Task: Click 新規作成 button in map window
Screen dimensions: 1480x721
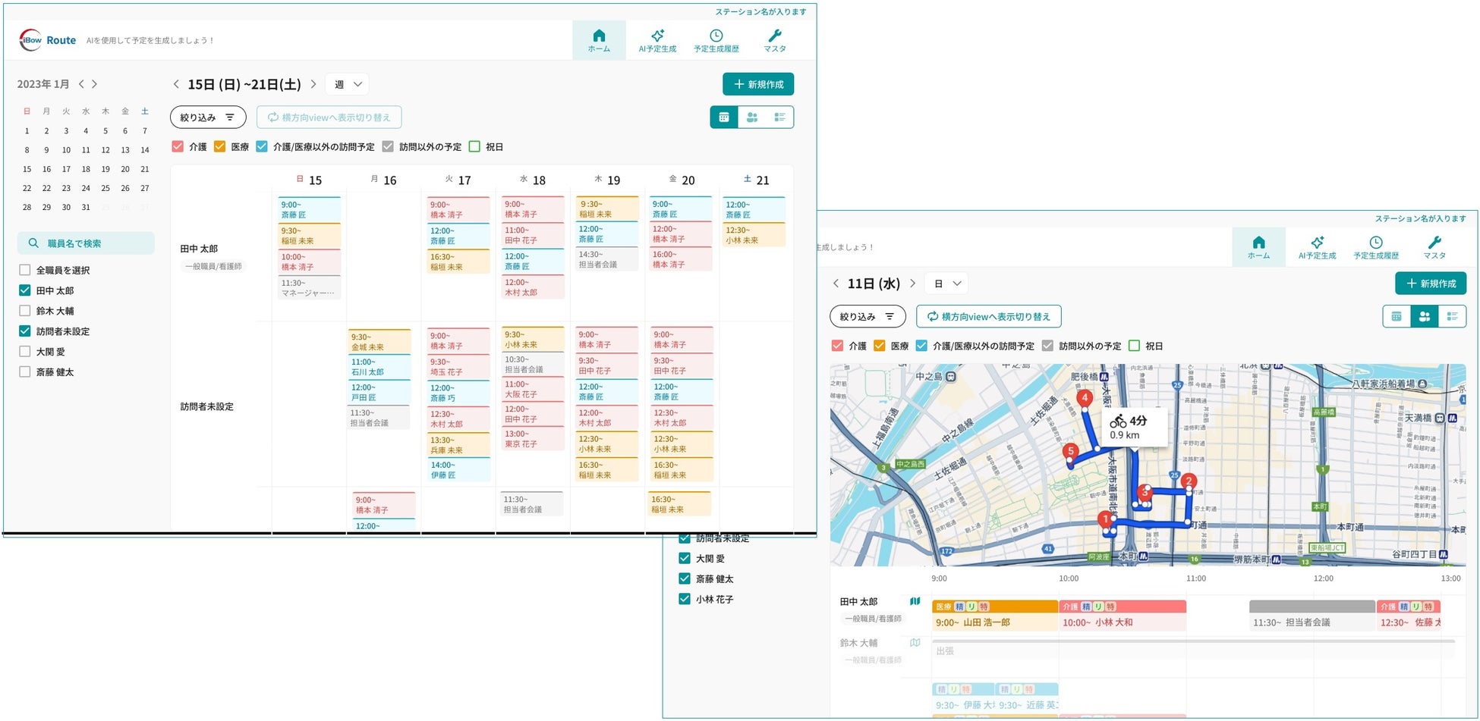Action: click(1431, 284)
